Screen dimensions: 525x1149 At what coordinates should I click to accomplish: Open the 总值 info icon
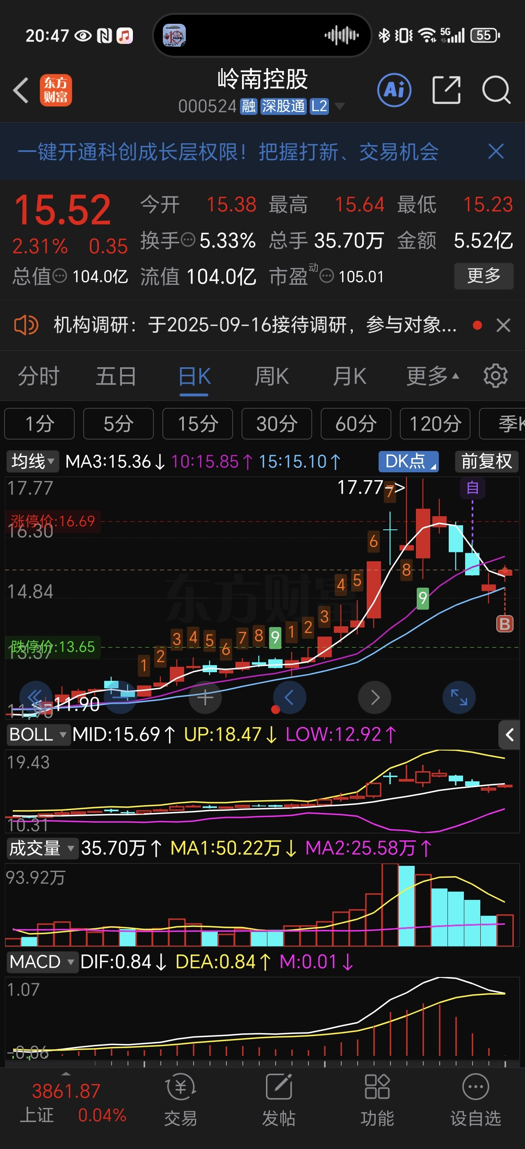[60, 276]
